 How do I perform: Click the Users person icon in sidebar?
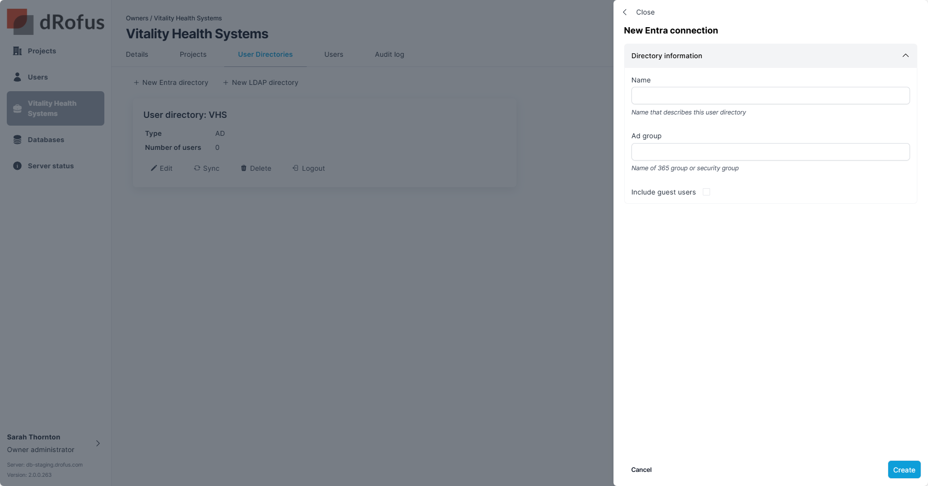click(x=17, y=77)
